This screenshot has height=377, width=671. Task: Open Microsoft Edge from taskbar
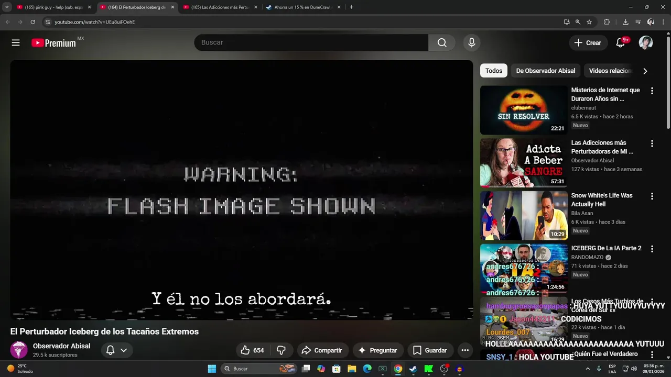[367, 369]
